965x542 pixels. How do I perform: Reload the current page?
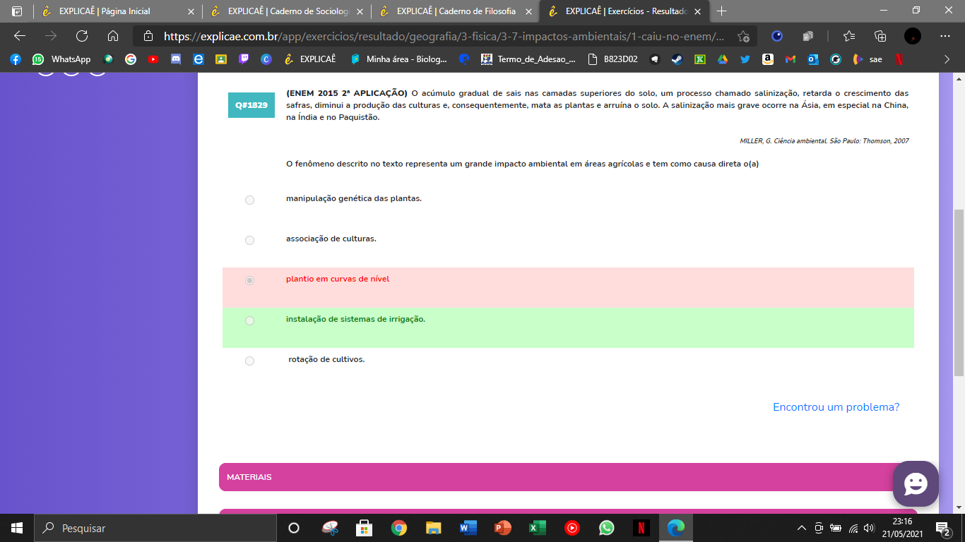(x=82, y=36)
